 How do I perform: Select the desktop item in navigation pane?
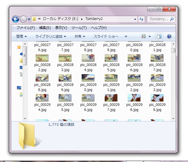point(21,68)
